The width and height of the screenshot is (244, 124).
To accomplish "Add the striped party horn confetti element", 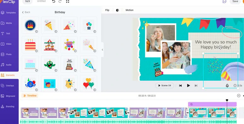I will pos(89,45).
